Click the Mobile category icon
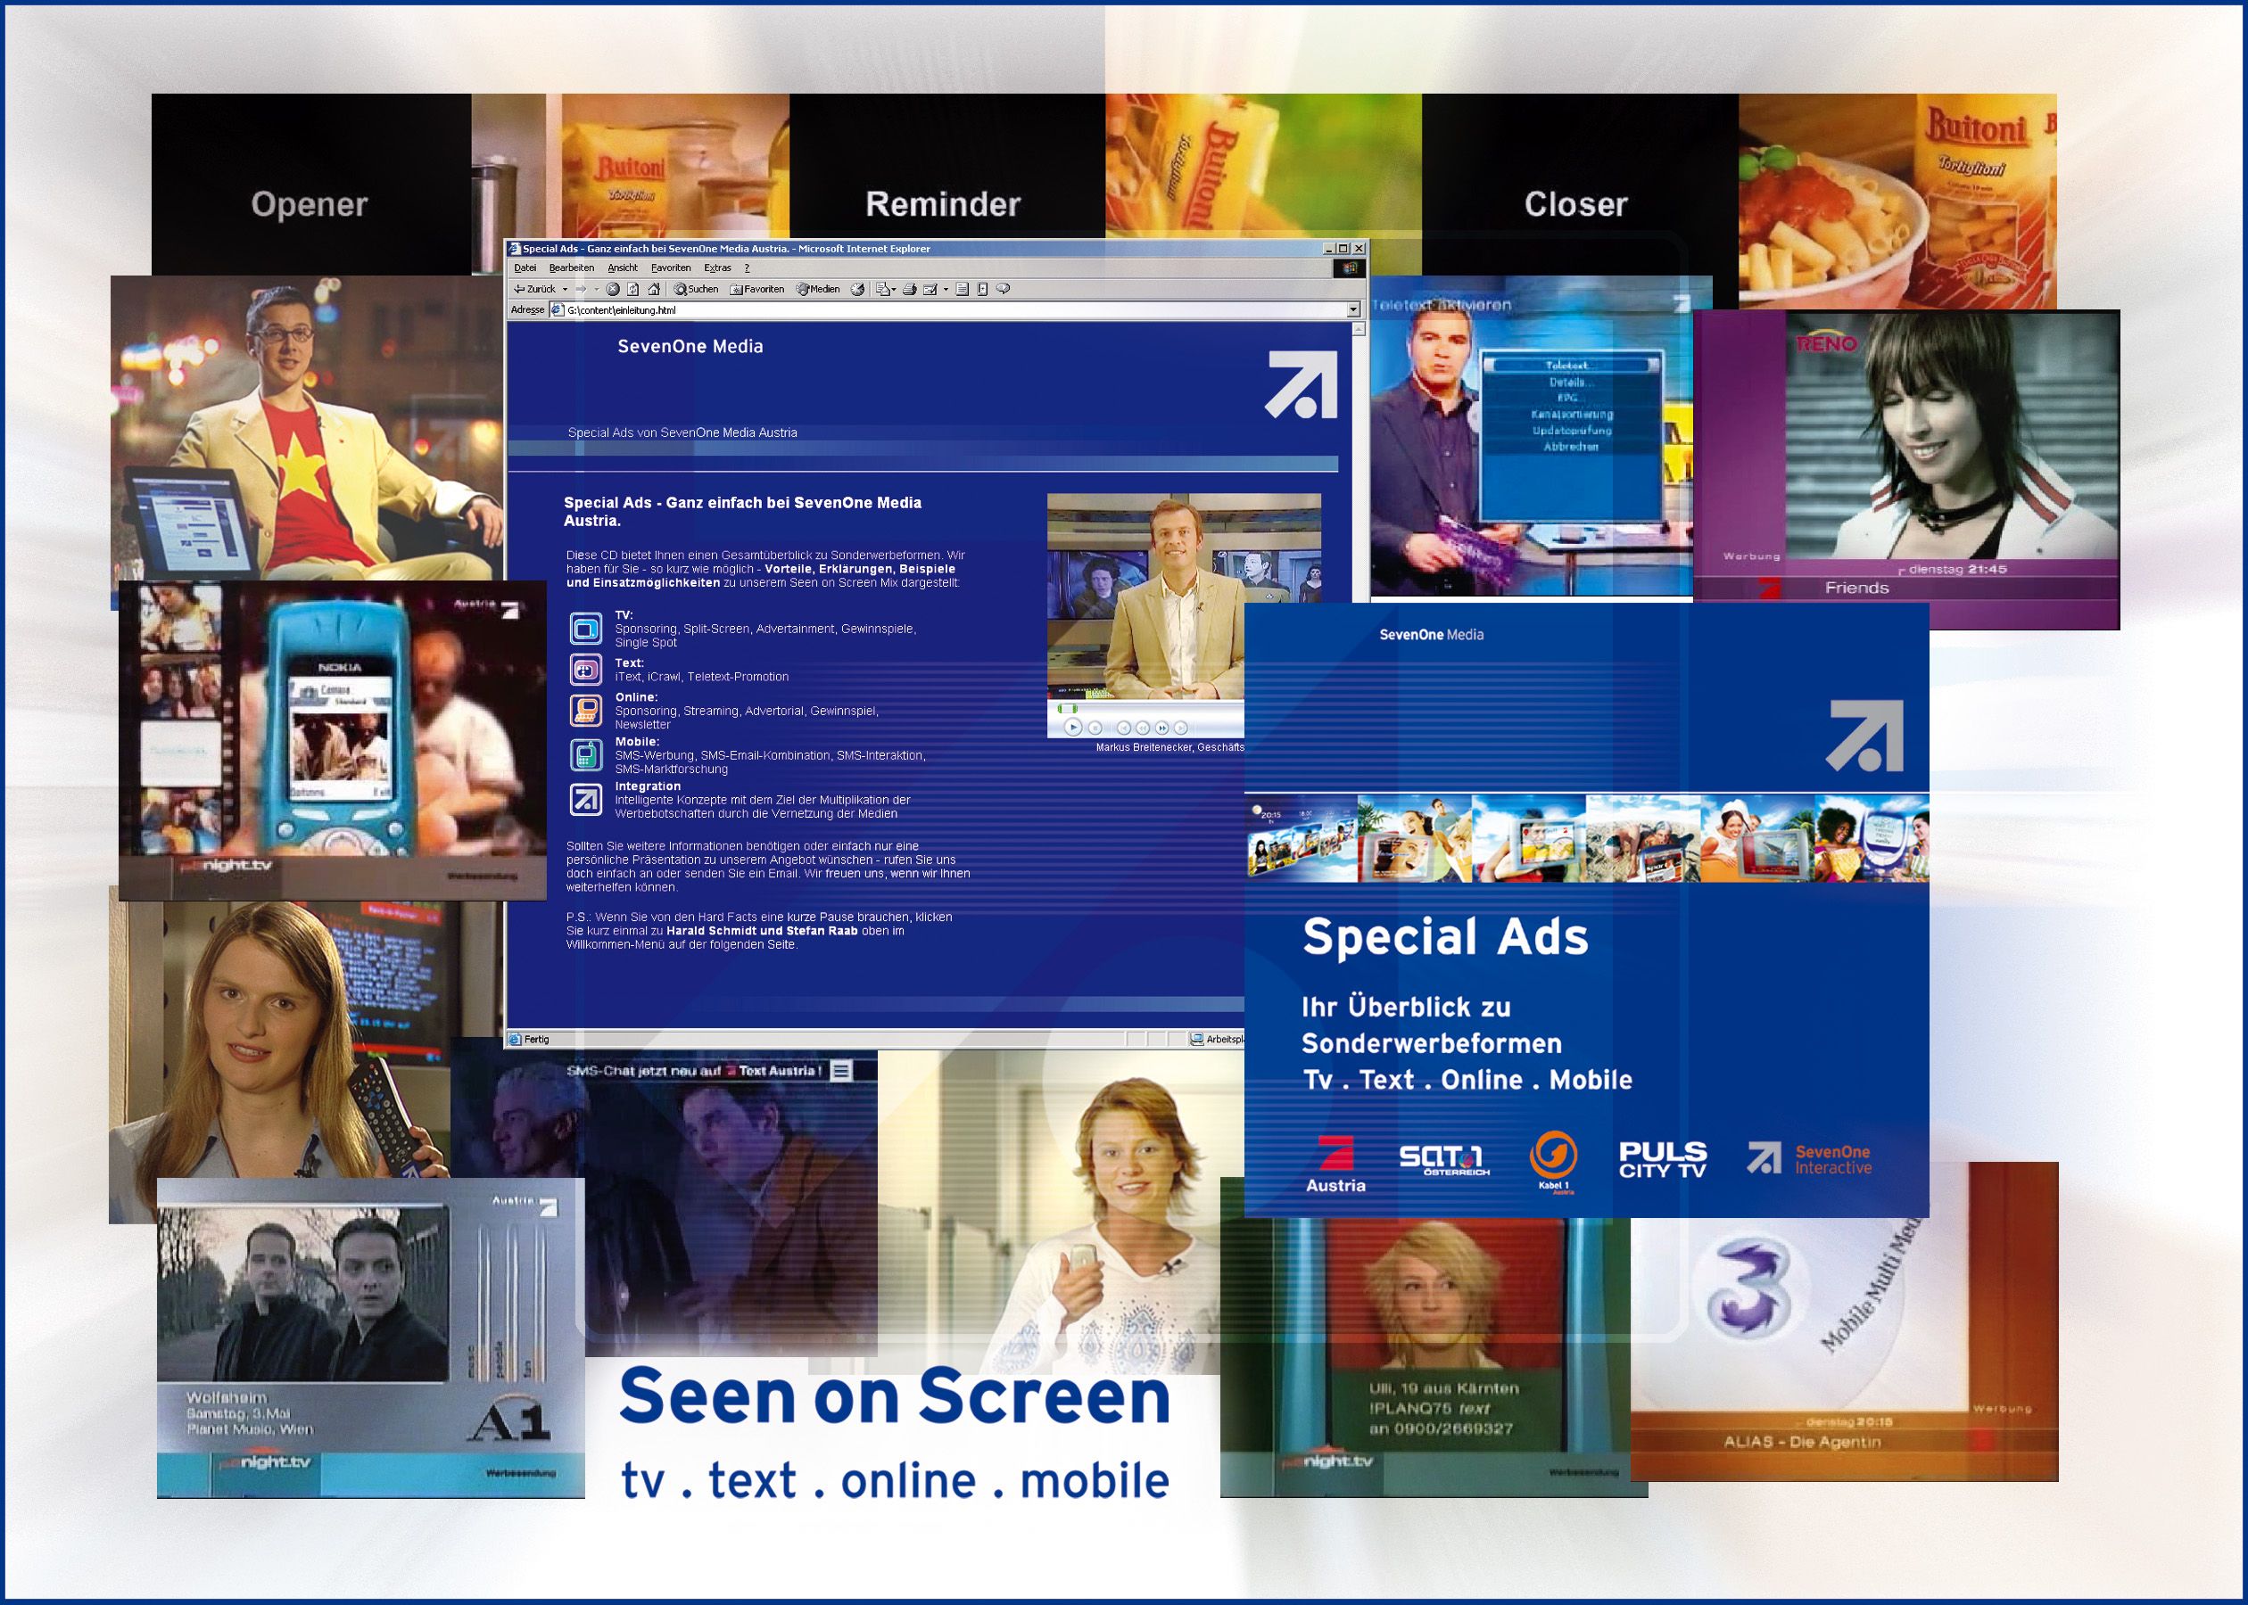The image size is (2248, 1605). [585, 755]
